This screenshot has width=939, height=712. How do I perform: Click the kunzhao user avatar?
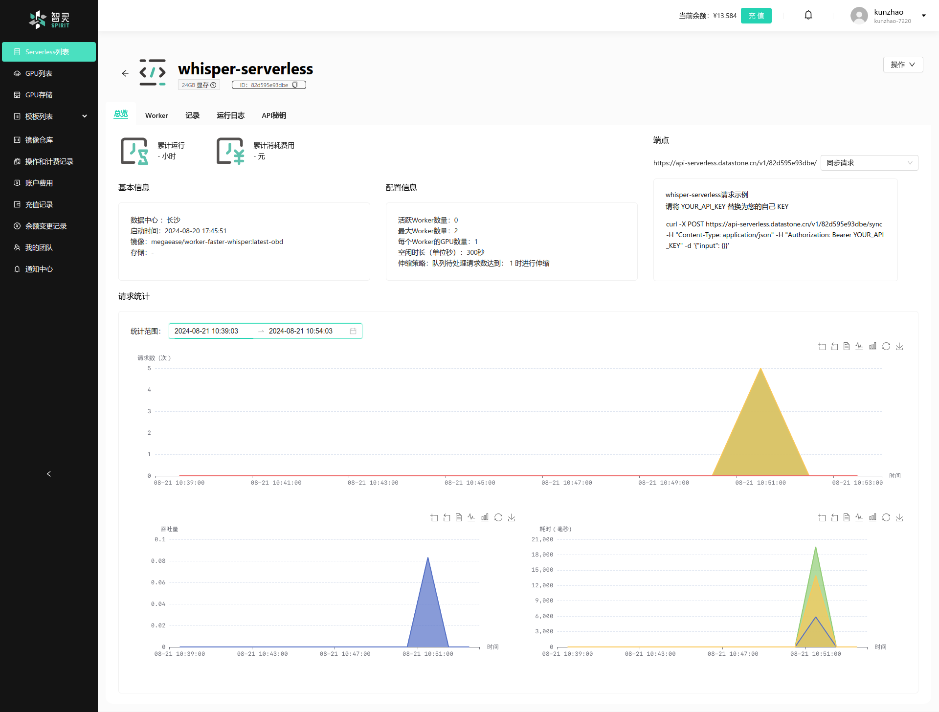[859, 16]
